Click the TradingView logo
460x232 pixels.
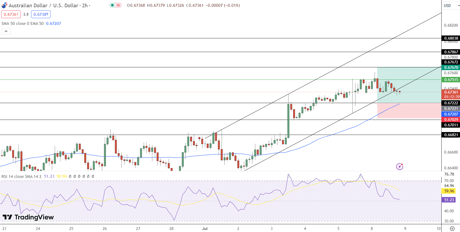[28, 217]
